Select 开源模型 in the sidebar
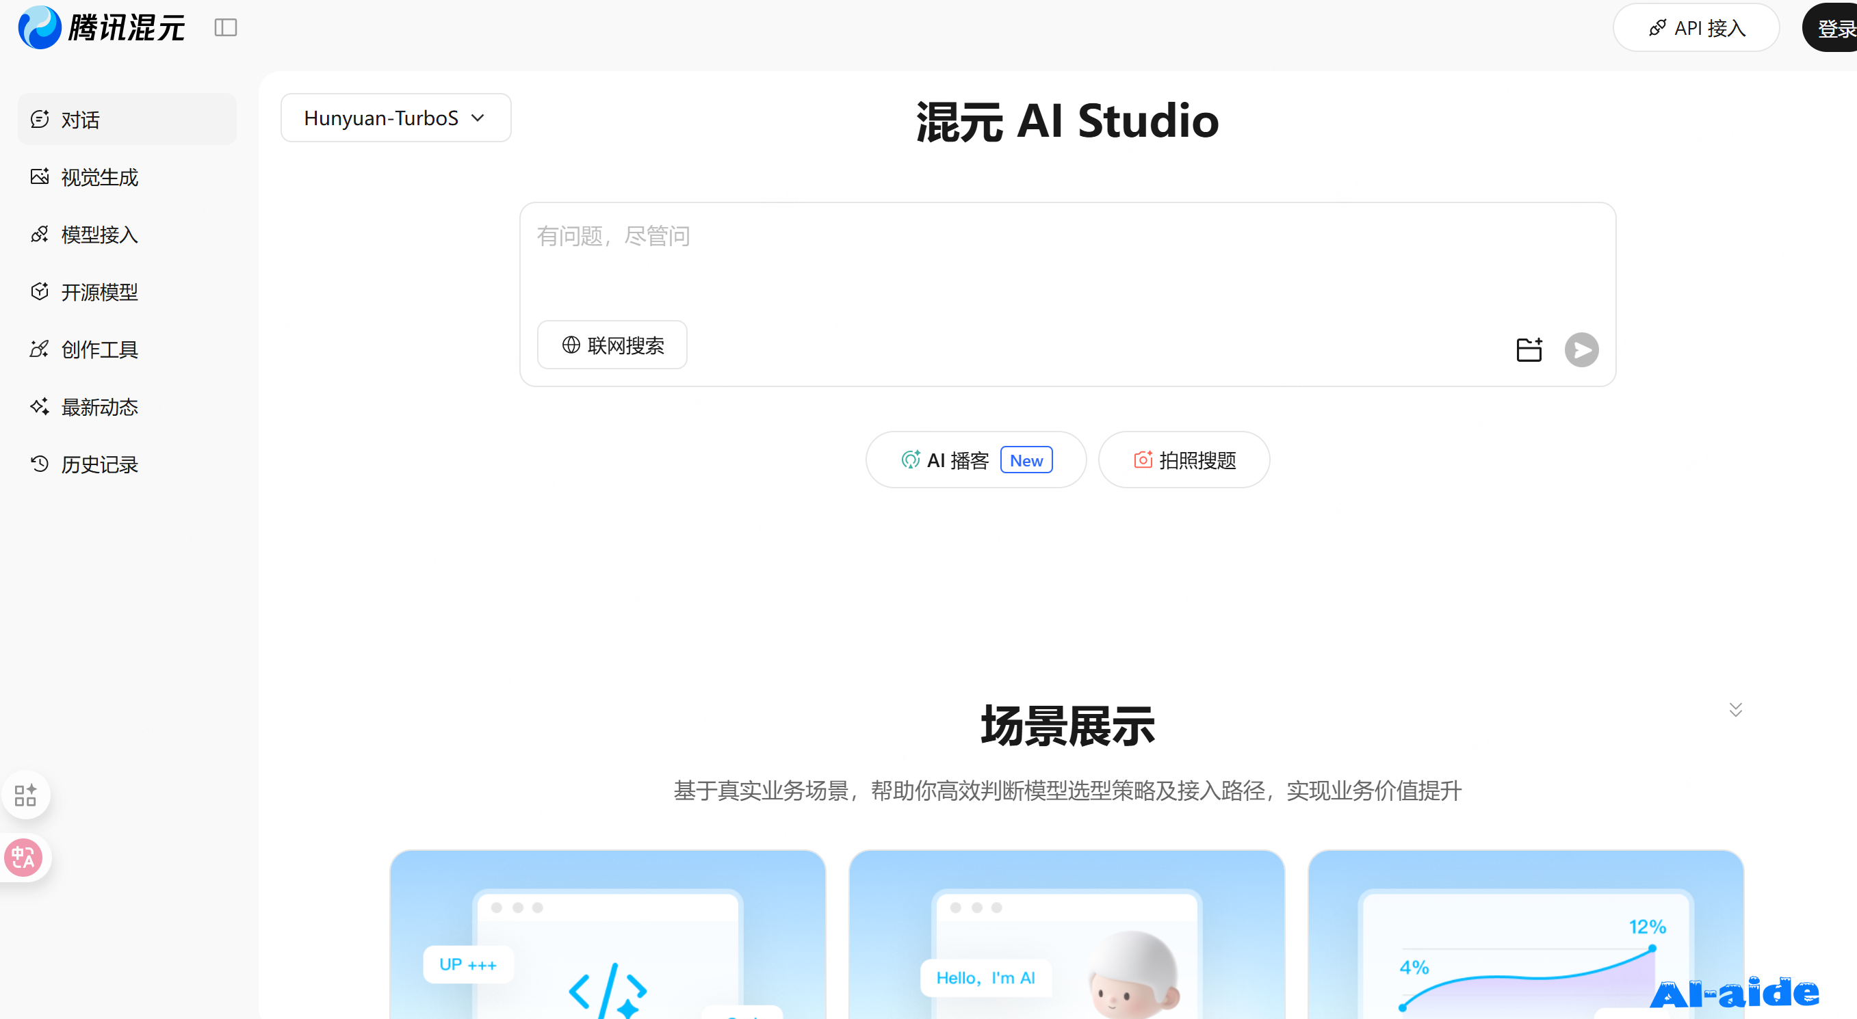This screenshot has width=1857, height=1019. (127, 292)
